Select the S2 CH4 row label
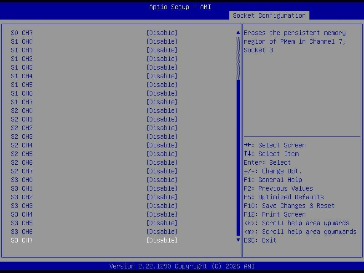Image resolution: width=364 pixels, height=273 pixels. click(22, 145)
